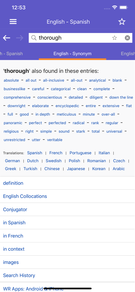
Task: Open the 'categorical' entry
Action: pos(61,89)
